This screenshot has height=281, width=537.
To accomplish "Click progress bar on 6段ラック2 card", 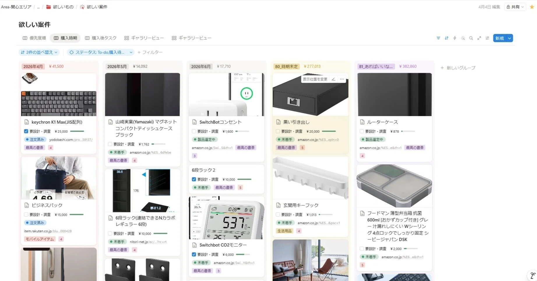I will point(244,179).
